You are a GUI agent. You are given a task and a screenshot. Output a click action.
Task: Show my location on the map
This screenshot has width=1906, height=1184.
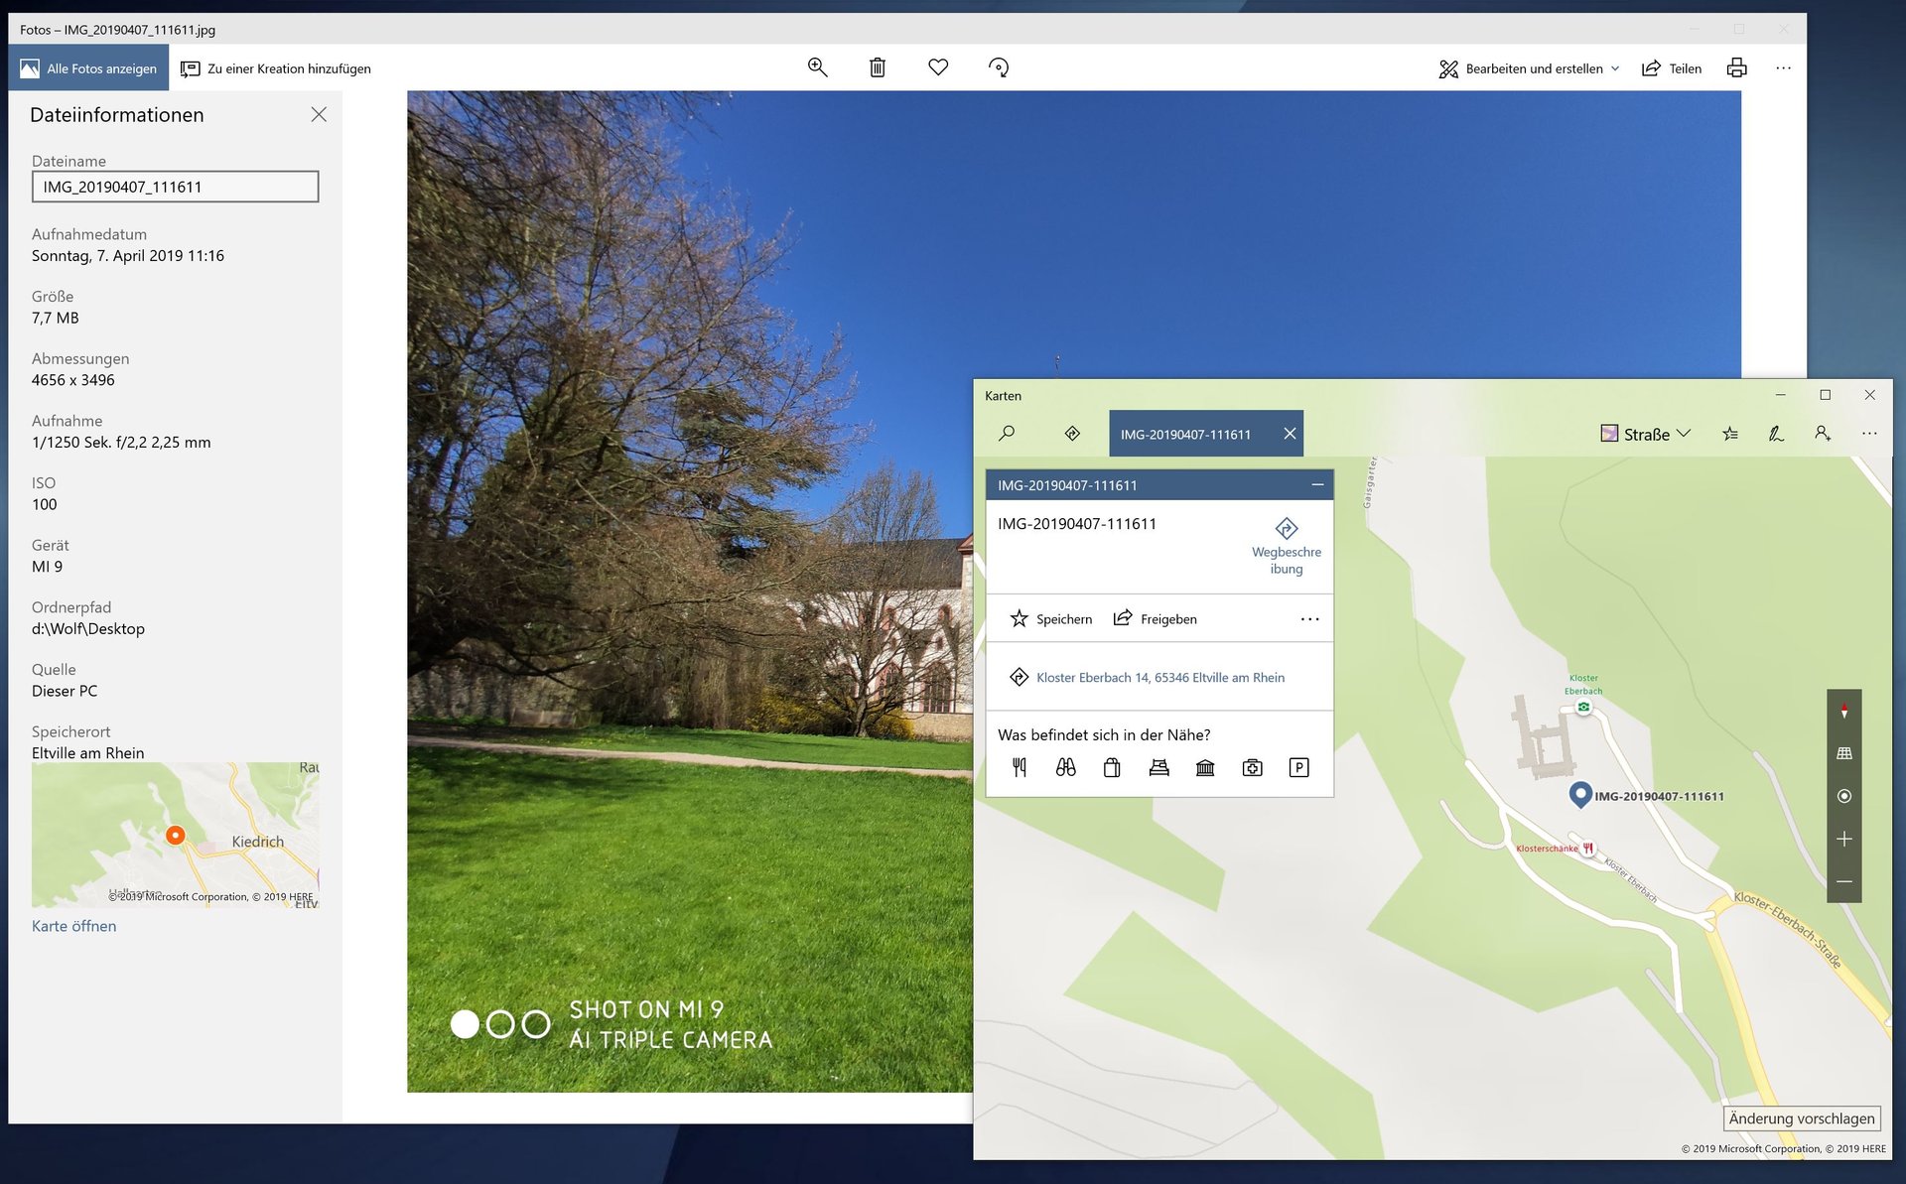point(1843,796)
